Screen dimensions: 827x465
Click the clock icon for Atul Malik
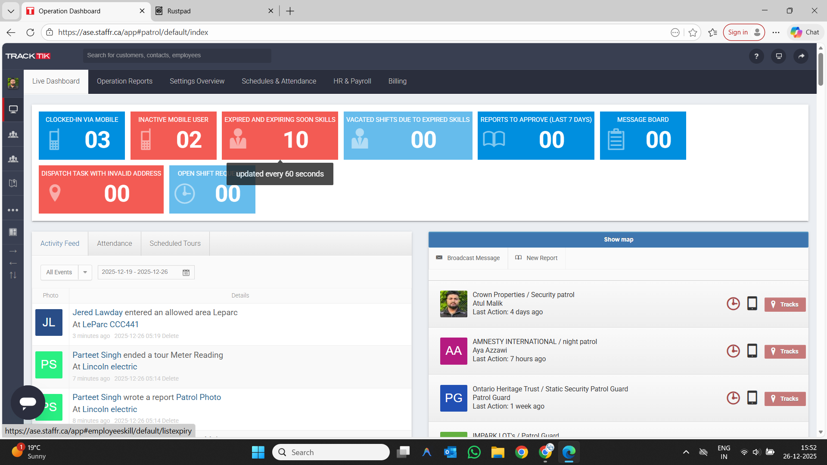click(733, 304)
